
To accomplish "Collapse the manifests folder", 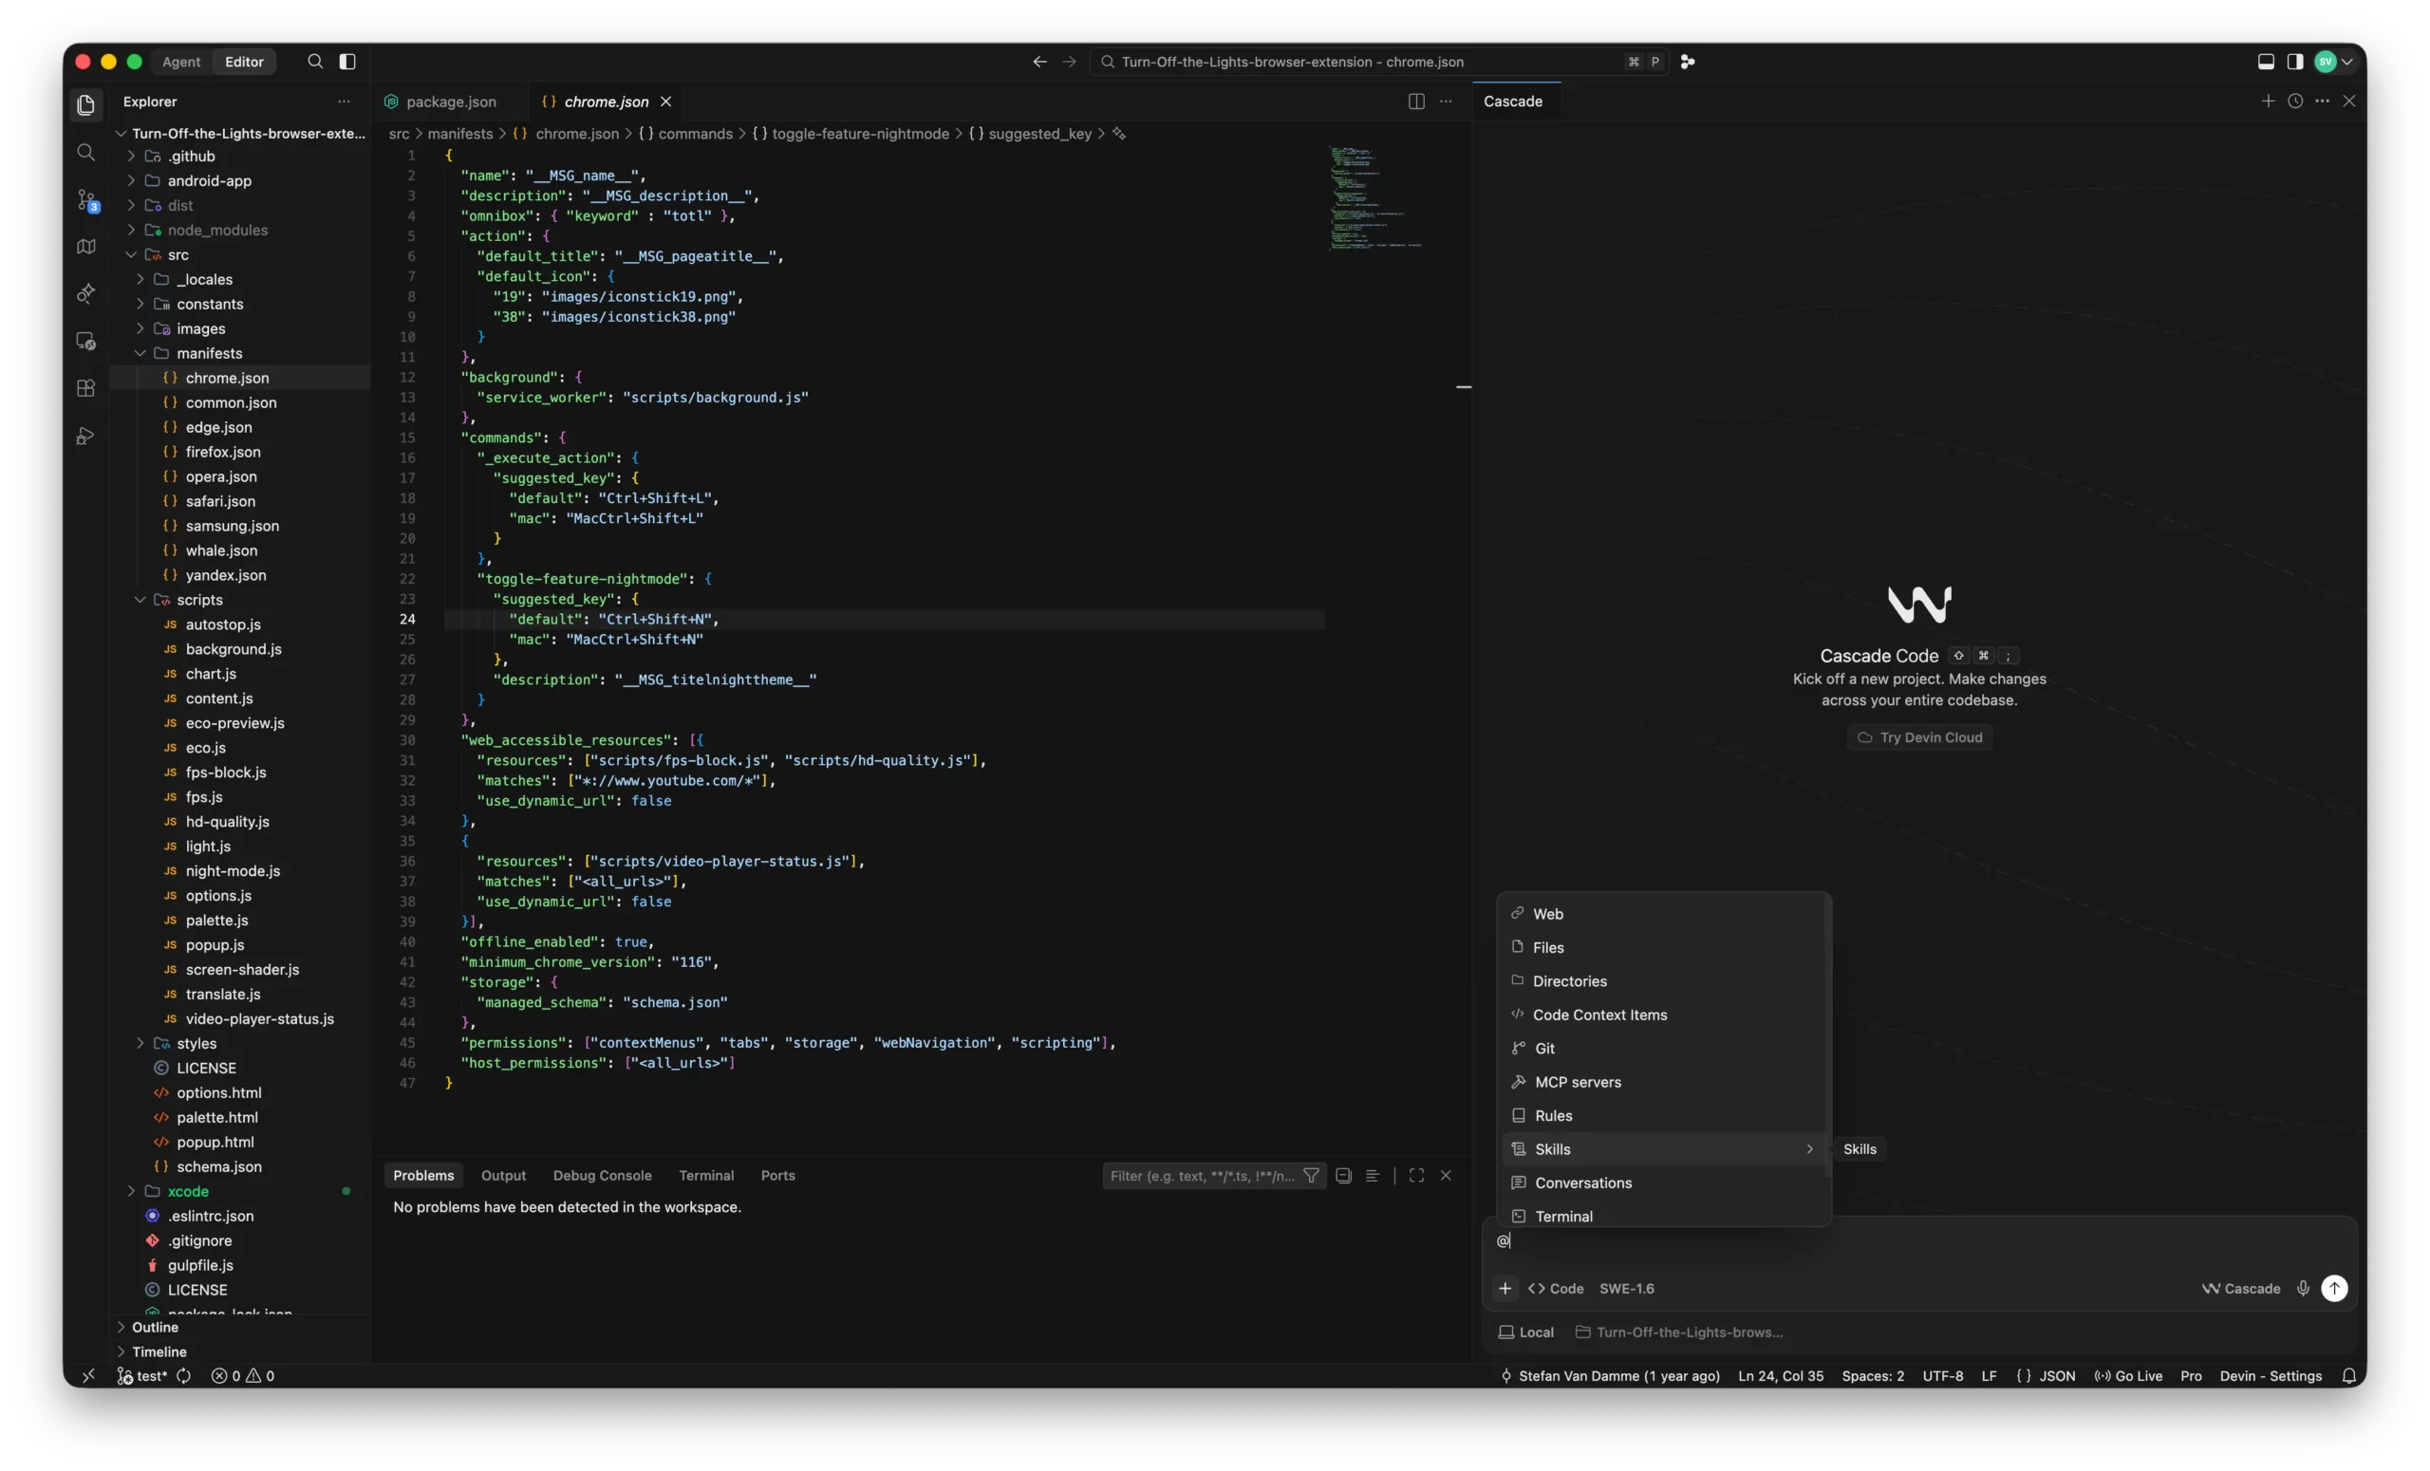I will (209, 353).
